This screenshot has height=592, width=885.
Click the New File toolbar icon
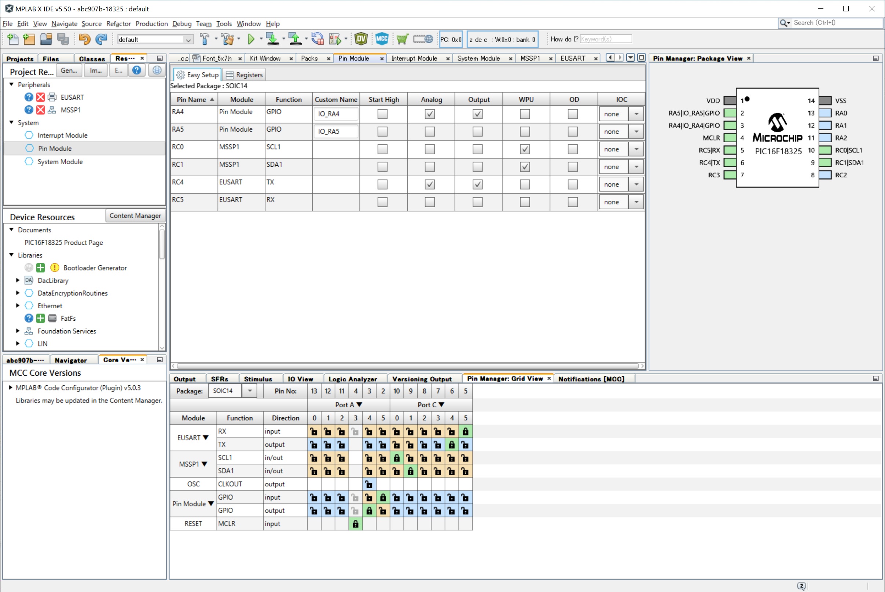point(13,39)
